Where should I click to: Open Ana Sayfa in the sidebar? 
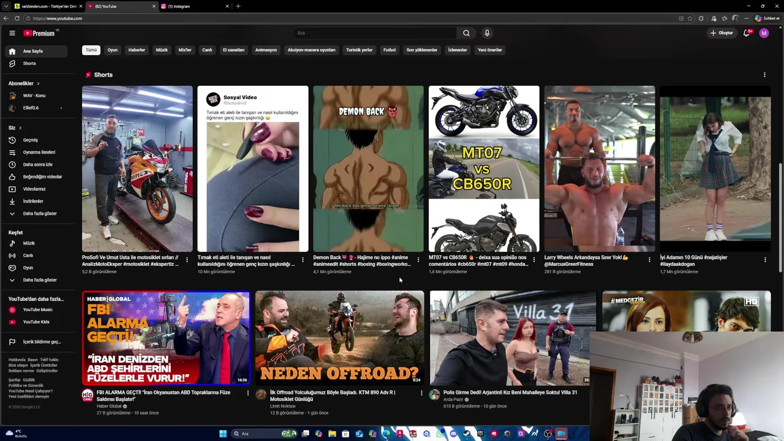pyautogui.click(x=37, y=51)
